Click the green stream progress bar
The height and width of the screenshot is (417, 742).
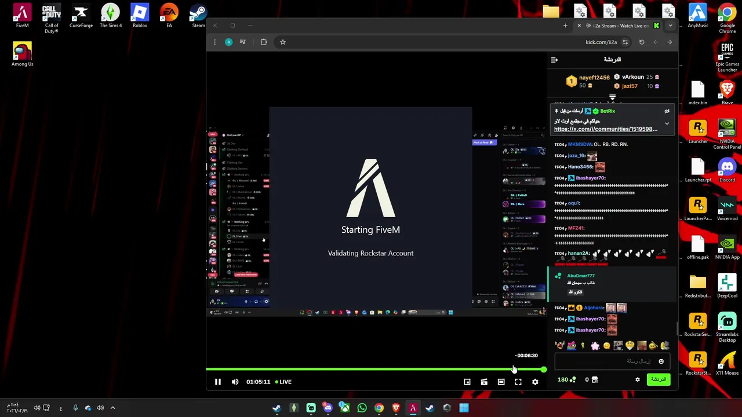pos(374,369)
